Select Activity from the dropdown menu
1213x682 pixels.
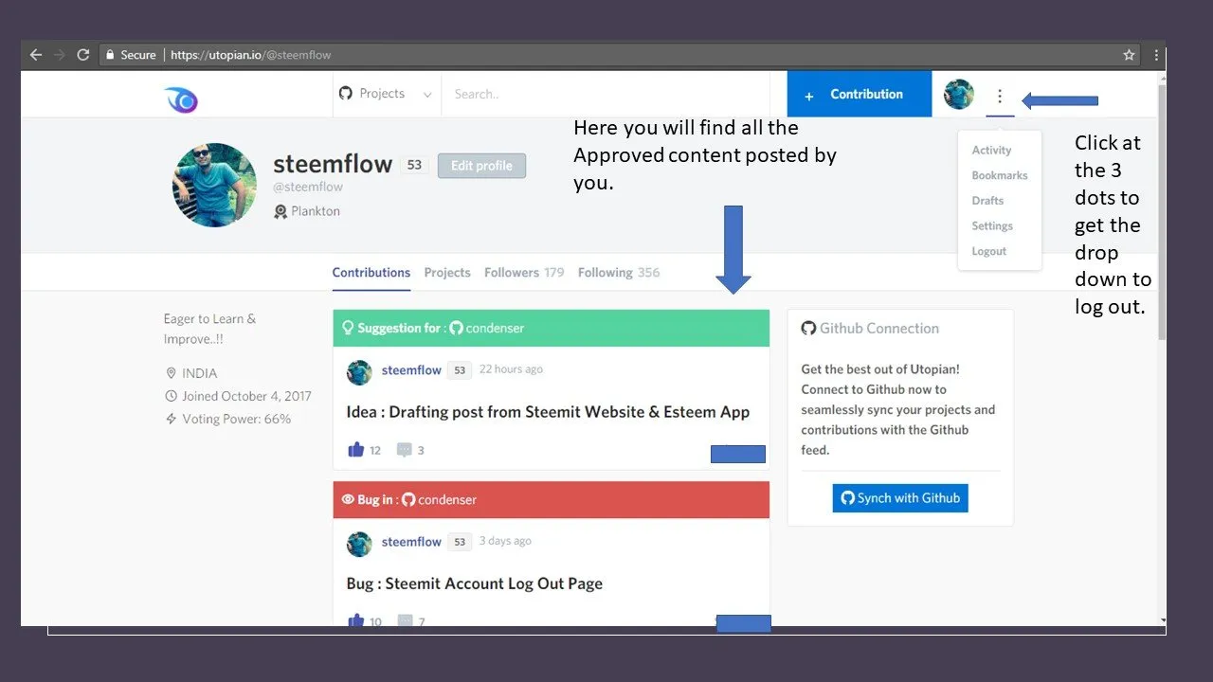point(991,150)
